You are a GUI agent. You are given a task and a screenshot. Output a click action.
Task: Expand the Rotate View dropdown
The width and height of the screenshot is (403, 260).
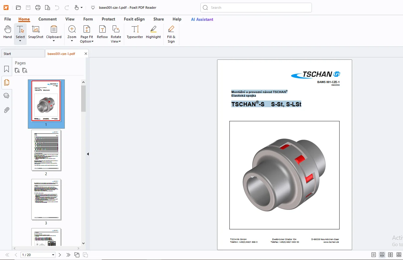(120, 42)
